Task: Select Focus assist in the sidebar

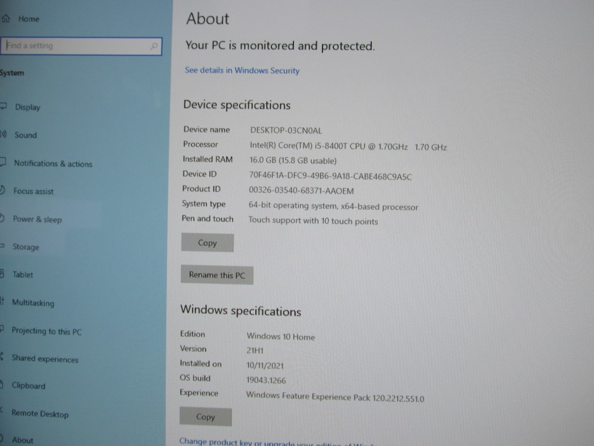Action: click(33, 191)
